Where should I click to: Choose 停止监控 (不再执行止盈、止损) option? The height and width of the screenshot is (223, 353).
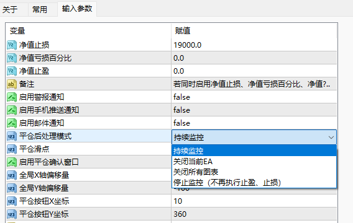pyautogui.click(x=254, y=183)
